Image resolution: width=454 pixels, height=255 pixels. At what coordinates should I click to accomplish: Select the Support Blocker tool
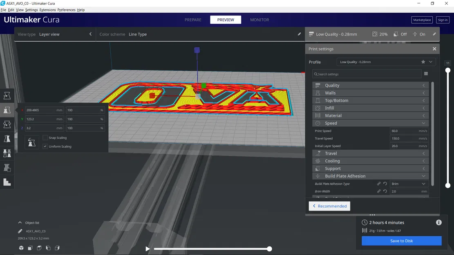pos(7,168)
